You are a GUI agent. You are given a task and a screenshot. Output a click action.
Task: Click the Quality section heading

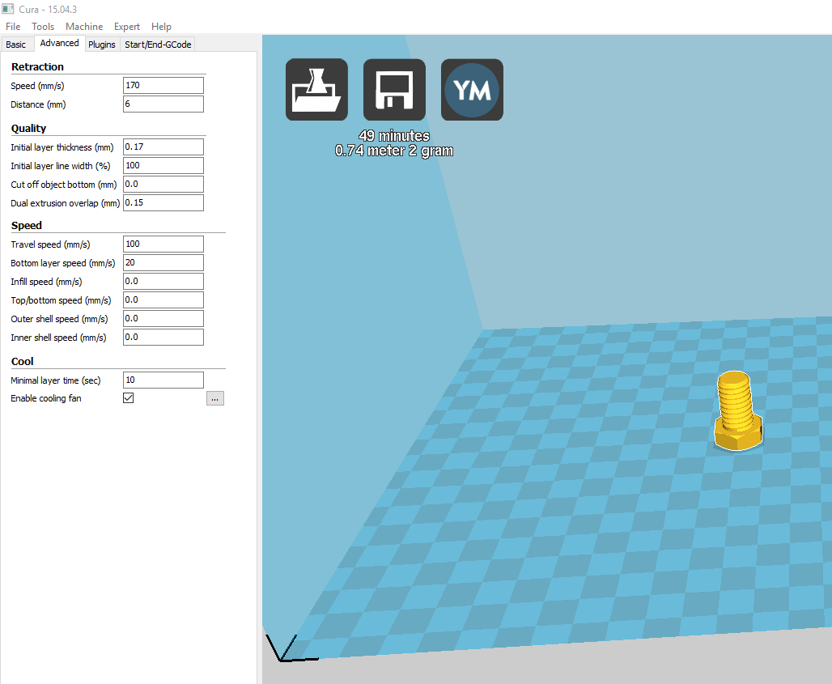[28, 129]
